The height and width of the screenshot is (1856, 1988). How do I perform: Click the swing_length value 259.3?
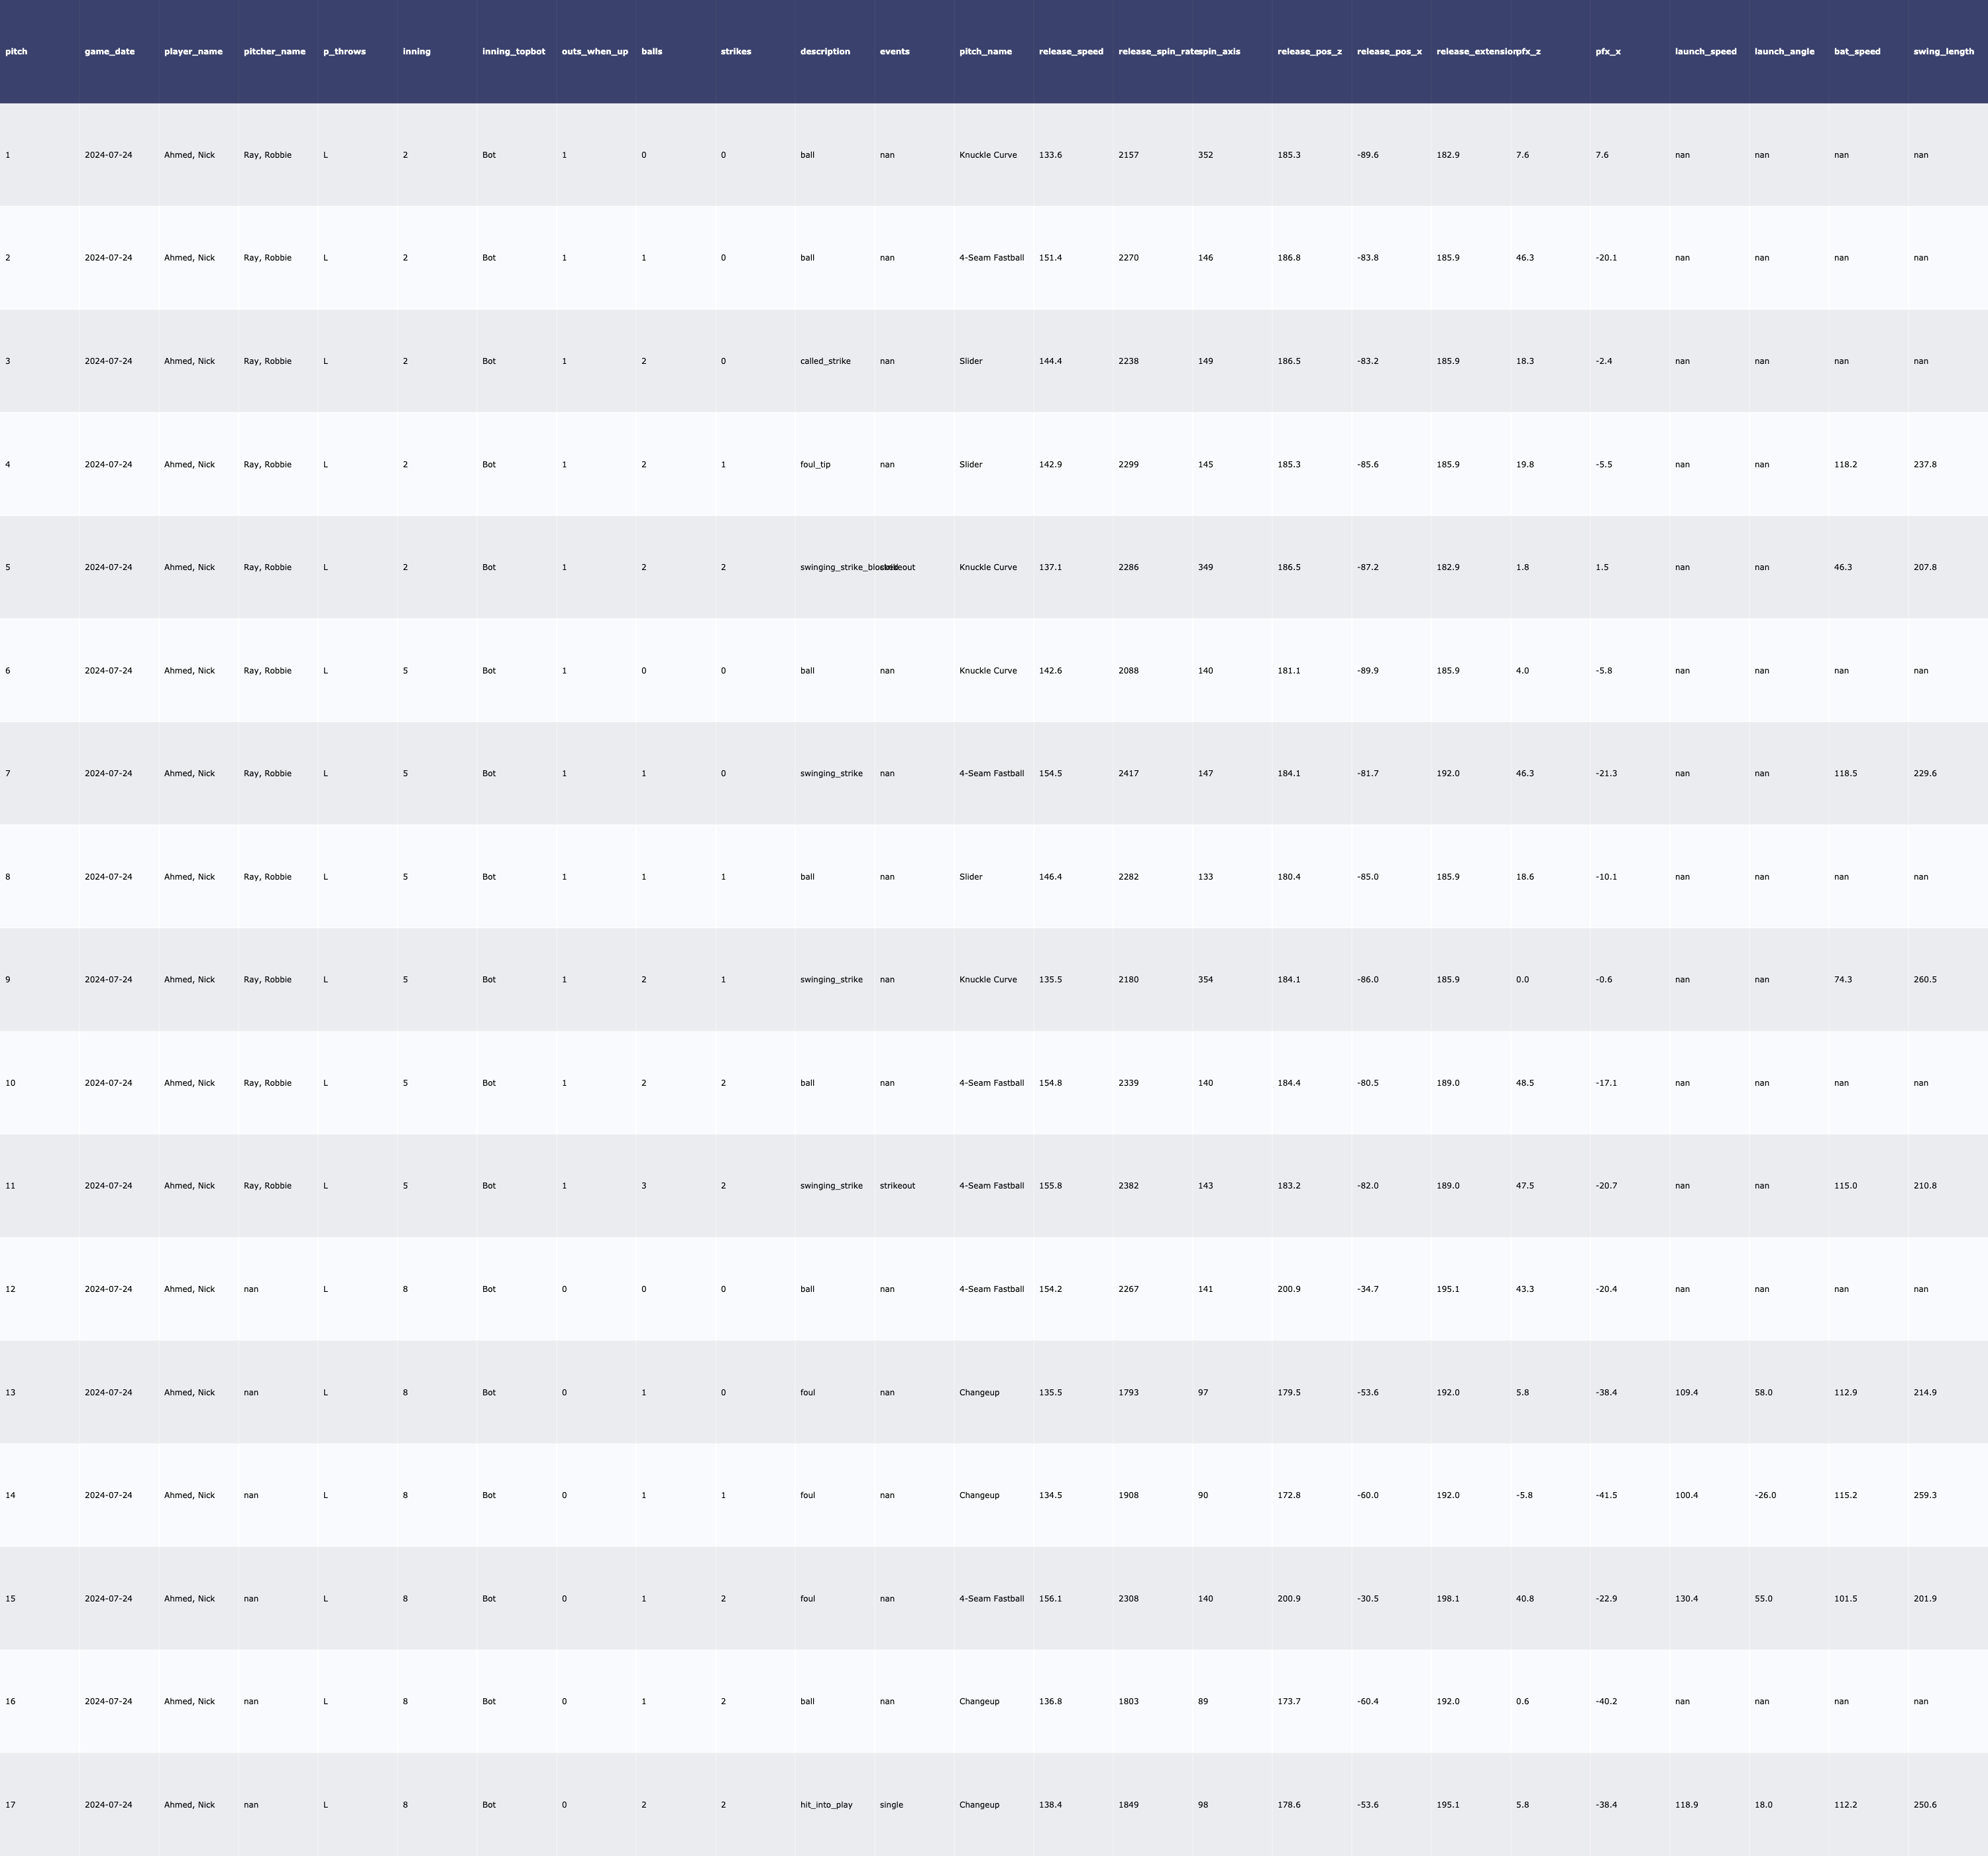(x=1924, y=1495)
